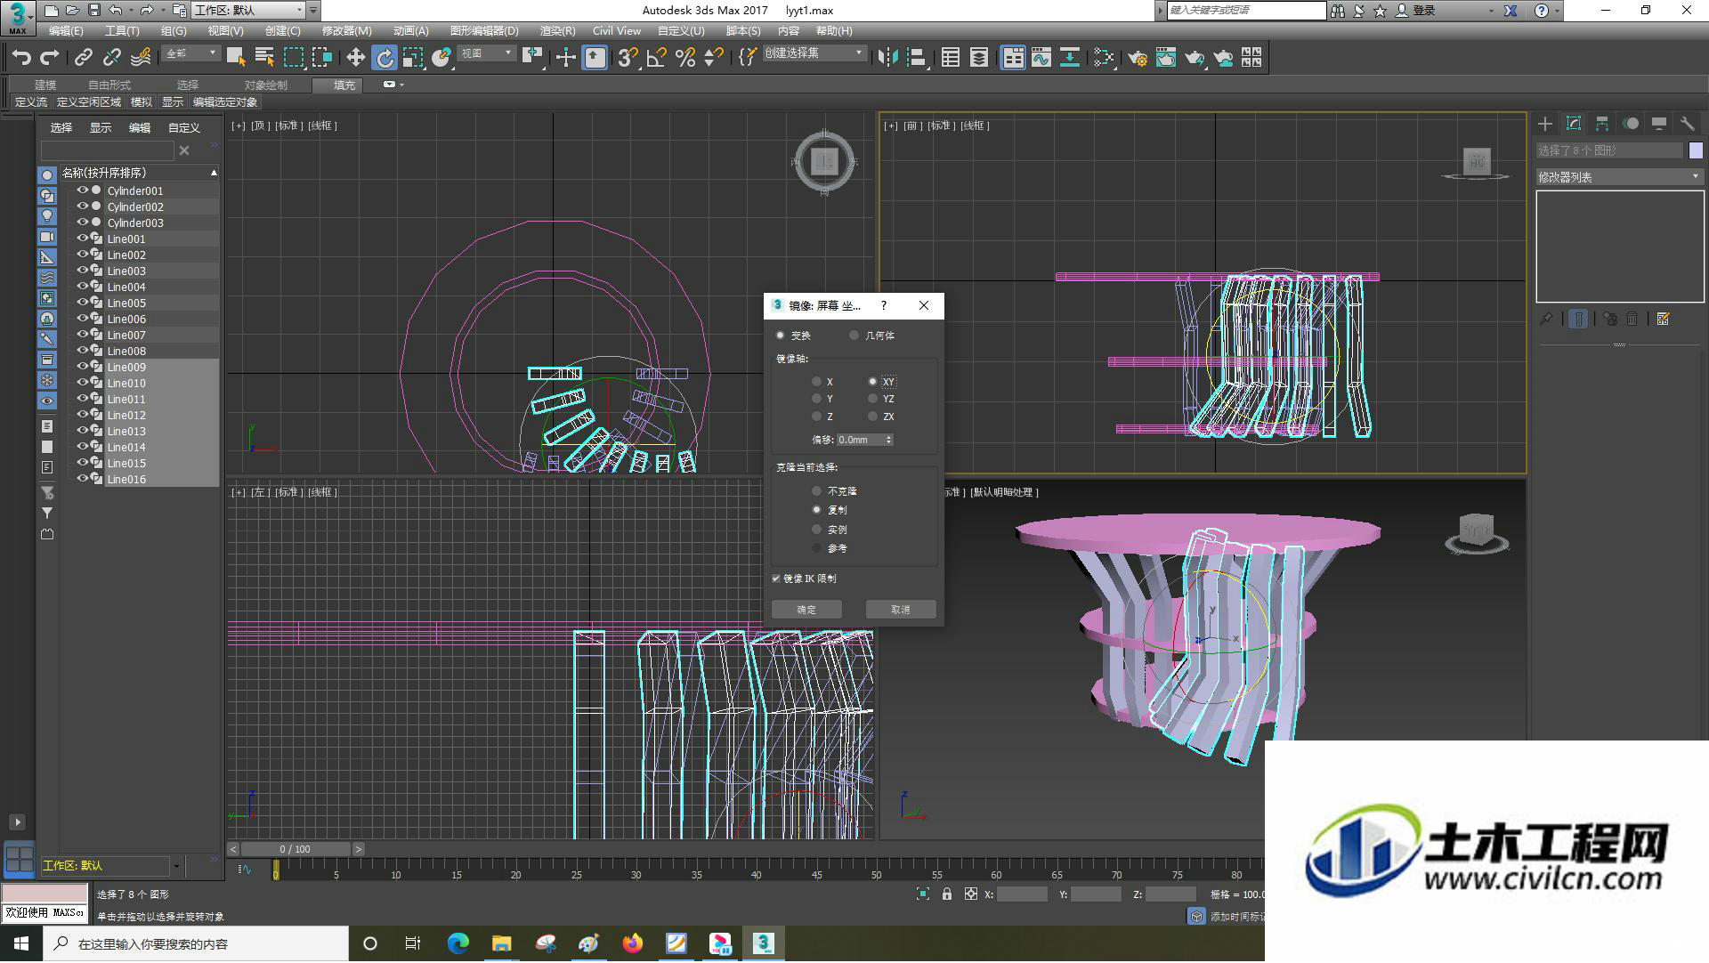Toggle visibility eye of Line005

click(82, 303)
